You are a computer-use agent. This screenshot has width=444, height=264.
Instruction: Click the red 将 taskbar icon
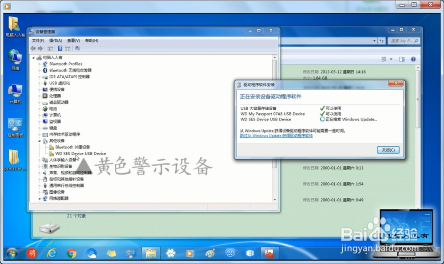32,253
